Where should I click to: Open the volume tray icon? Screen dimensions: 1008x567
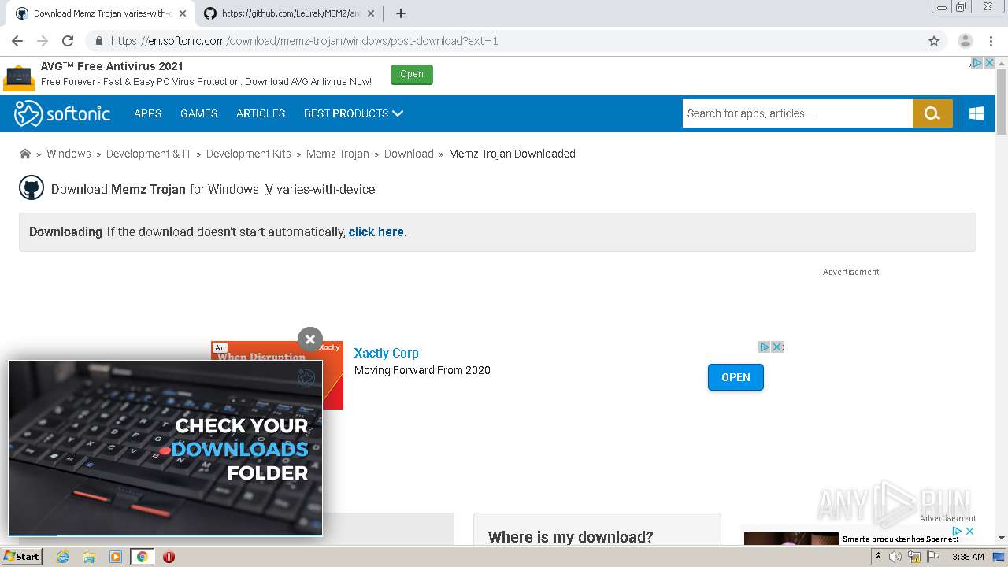click(x=895, y=557)
